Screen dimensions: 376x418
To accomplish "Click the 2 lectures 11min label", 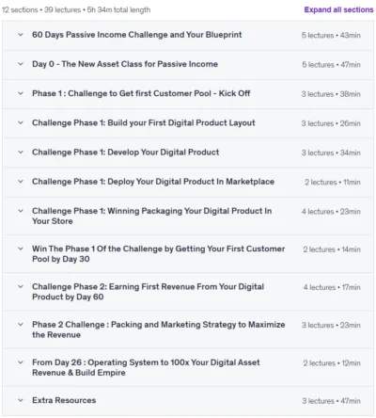I will tap(333, 182).
